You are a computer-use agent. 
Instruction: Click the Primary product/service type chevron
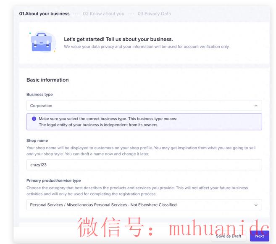tap(256, 205)
